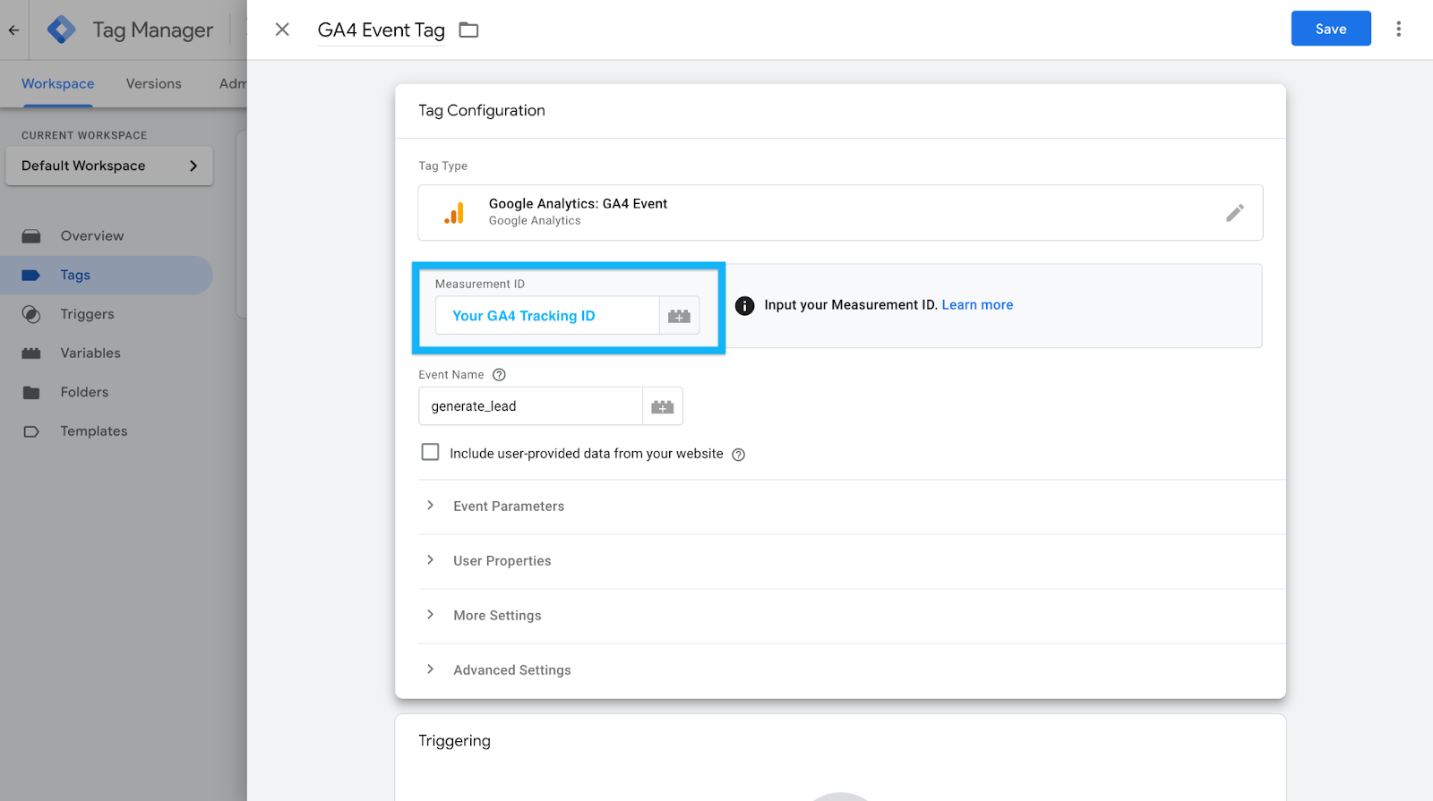Open the Learn more link

click(x=977, y=305)
